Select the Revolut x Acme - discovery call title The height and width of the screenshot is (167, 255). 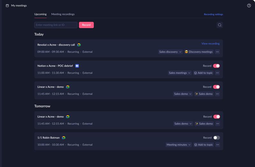tap(56, 45)
